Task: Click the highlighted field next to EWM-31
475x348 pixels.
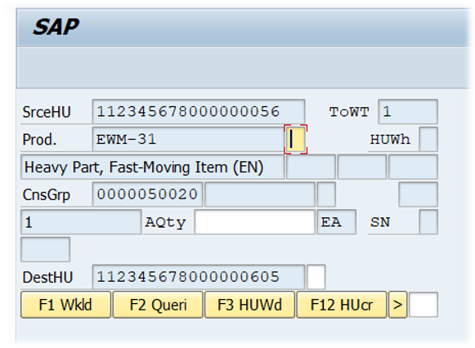Action: coord(296,139)
